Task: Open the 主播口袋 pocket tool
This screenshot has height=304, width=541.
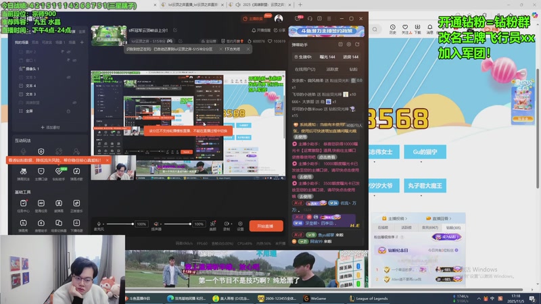Action: (41, 174)
